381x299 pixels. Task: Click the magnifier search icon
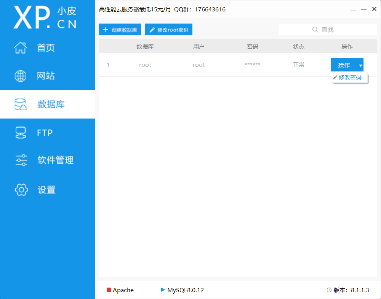click(x=315, y=30)
